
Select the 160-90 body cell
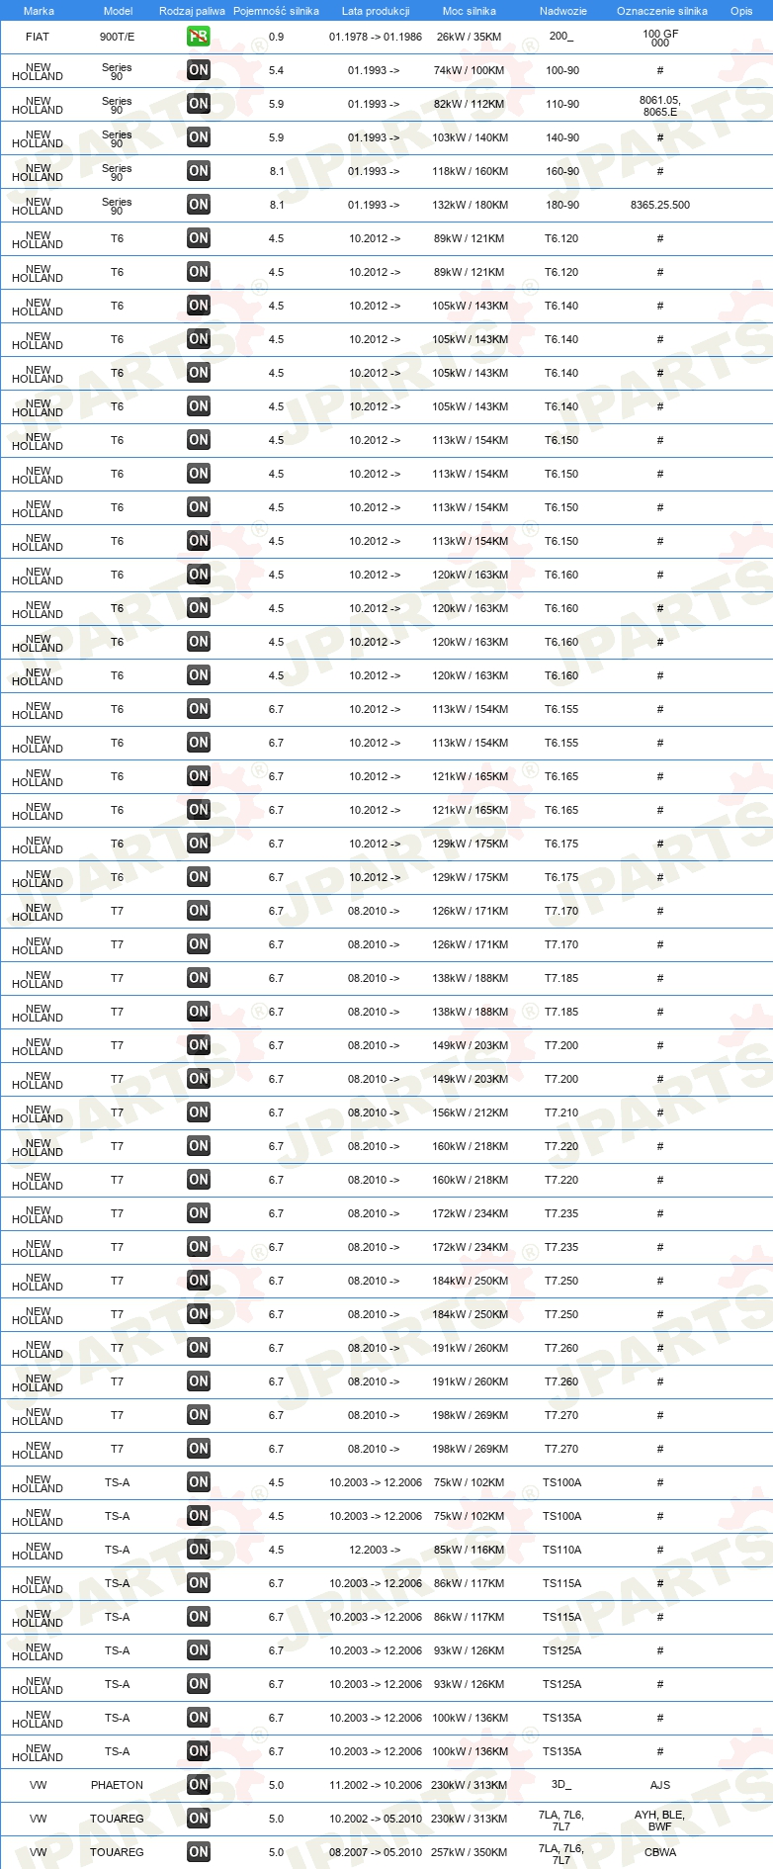(x=562, y=171)
